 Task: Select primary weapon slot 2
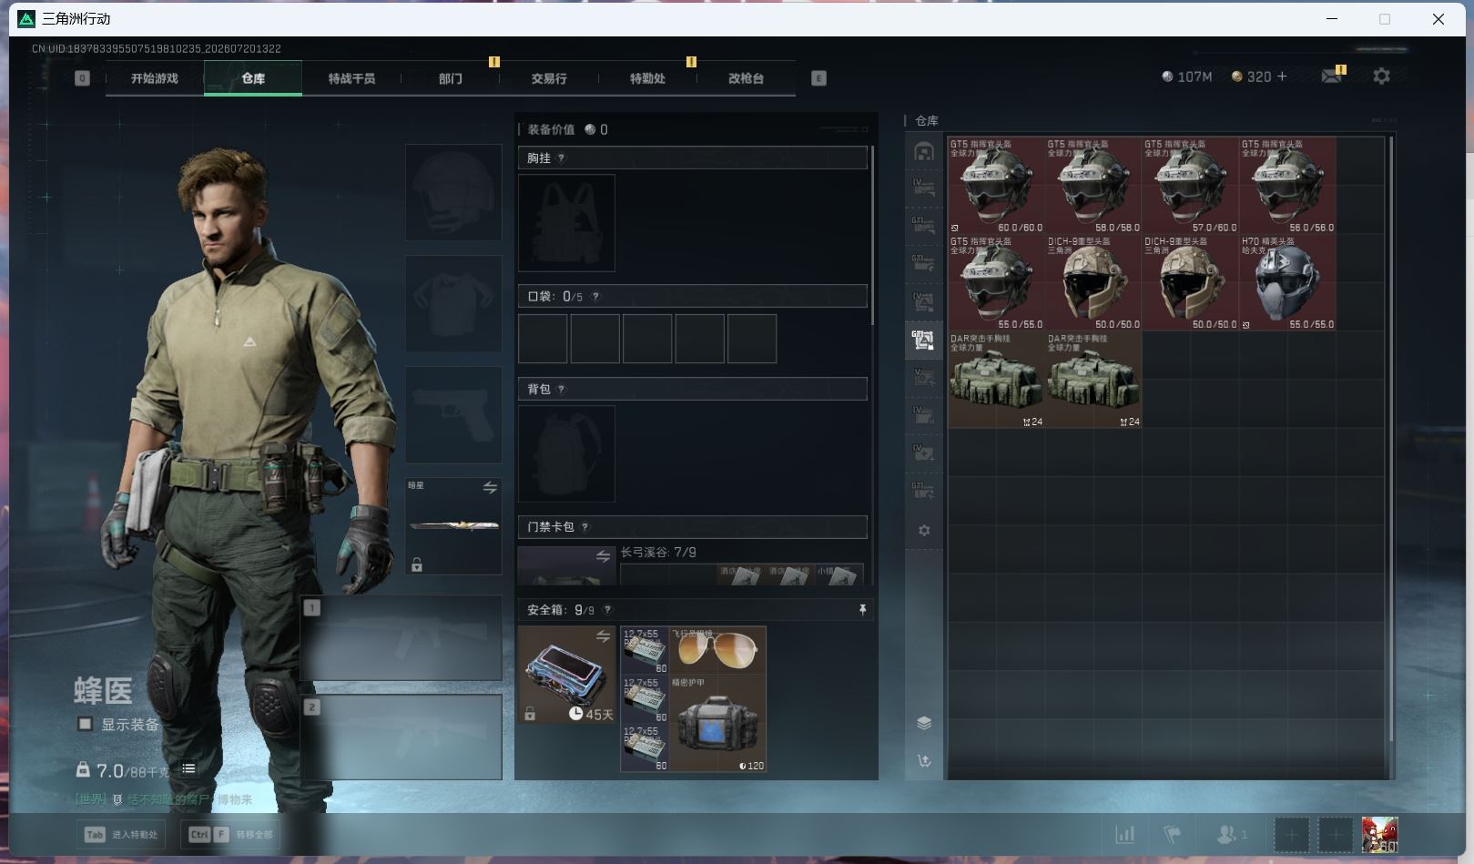point(401,737)
